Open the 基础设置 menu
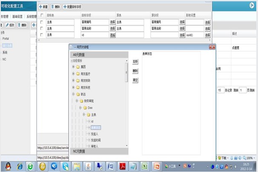The height and width of the screenshot is (172, 258). tap(17, 17)
